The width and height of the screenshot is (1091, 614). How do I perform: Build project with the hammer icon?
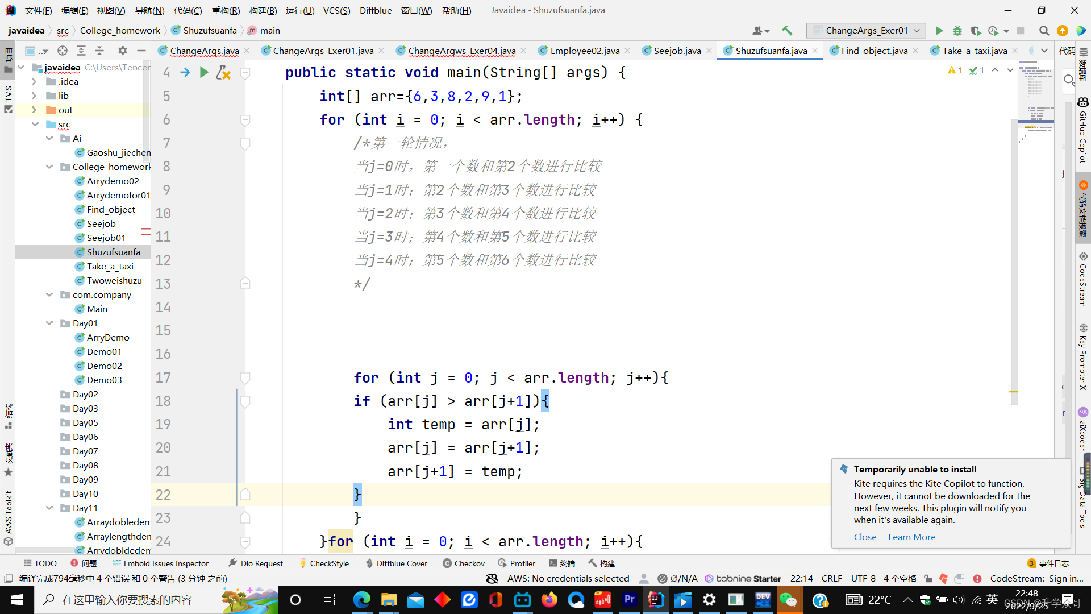click(787, 31)
